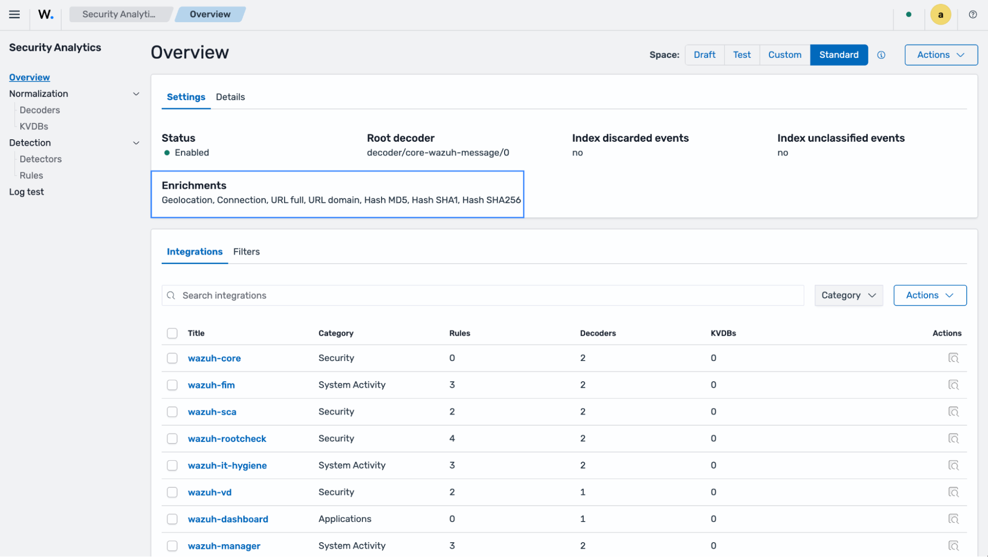Click the Overview breadcrumb
988x557 pixels.
[210, 14]
